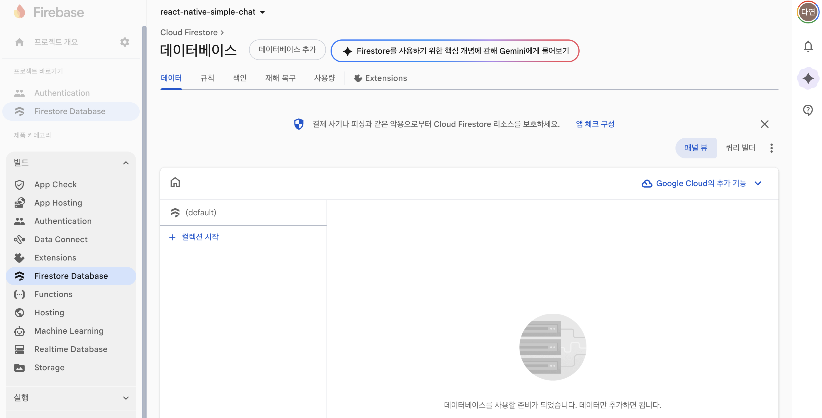Expand the 실행 sidebar section

point(126,398)
